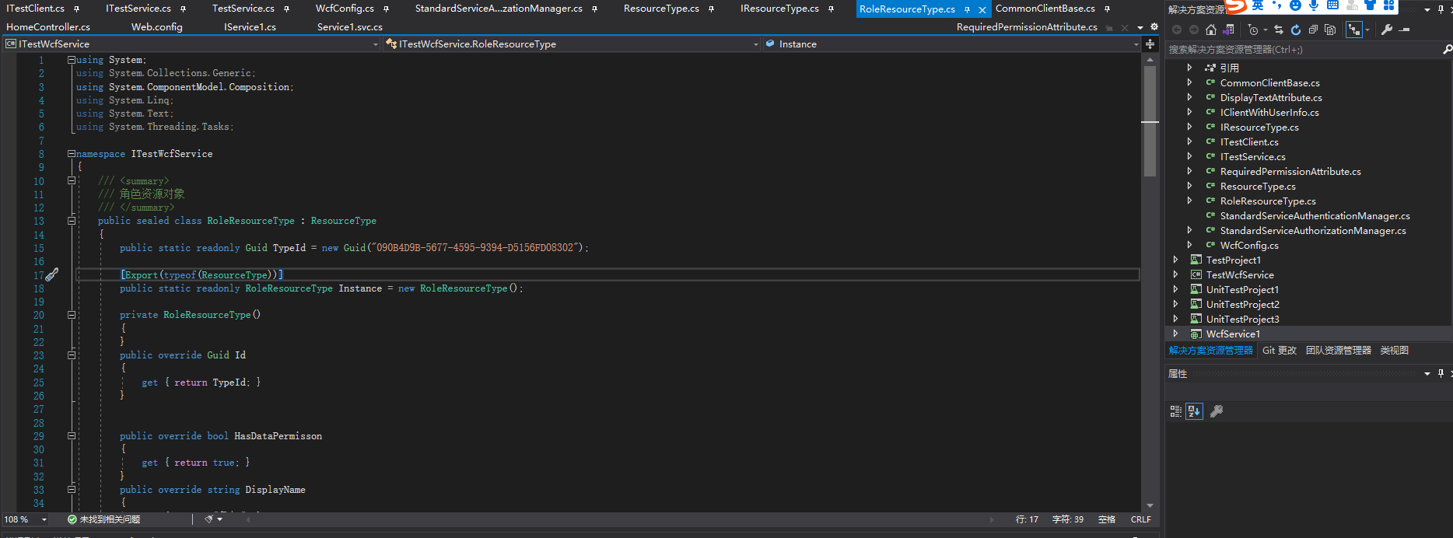The image size is (1453, 538).
Task: Click screwdriver quick action icon on line 17
Action: click(x=51, y=274)
